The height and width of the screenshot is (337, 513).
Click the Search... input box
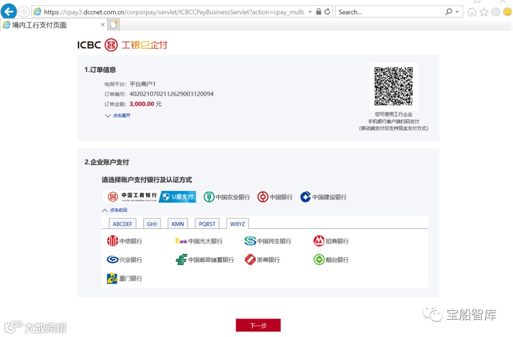pos(389,12)
